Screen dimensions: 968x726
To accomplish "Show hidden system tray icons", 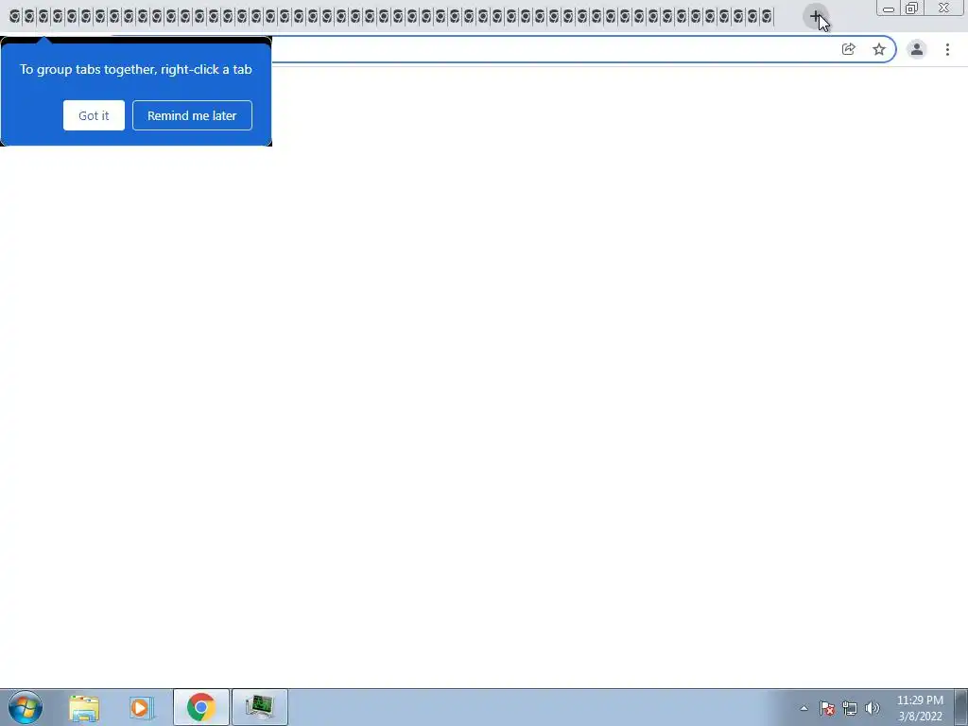I will (x=804, y=708).
